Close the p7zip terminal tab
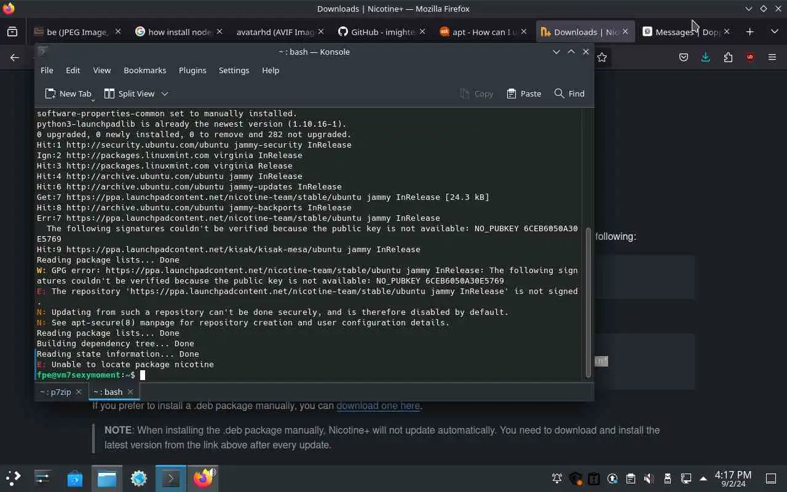Screen dimensions: 787x492 click(x=79, y=392)
